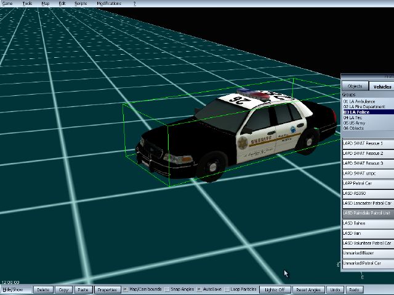Choose LASD Palmdale Patrol Unit
The width and height of the screenshot is (394, 295).
pyautogui.click(x=368, y=213)
